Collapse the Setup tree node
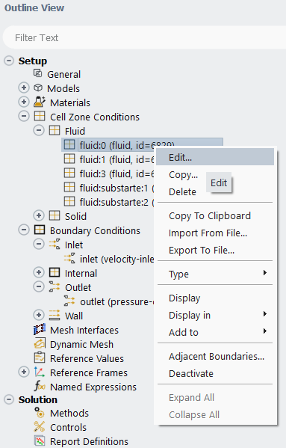This screenshot has height=448, width=286. 9,61
